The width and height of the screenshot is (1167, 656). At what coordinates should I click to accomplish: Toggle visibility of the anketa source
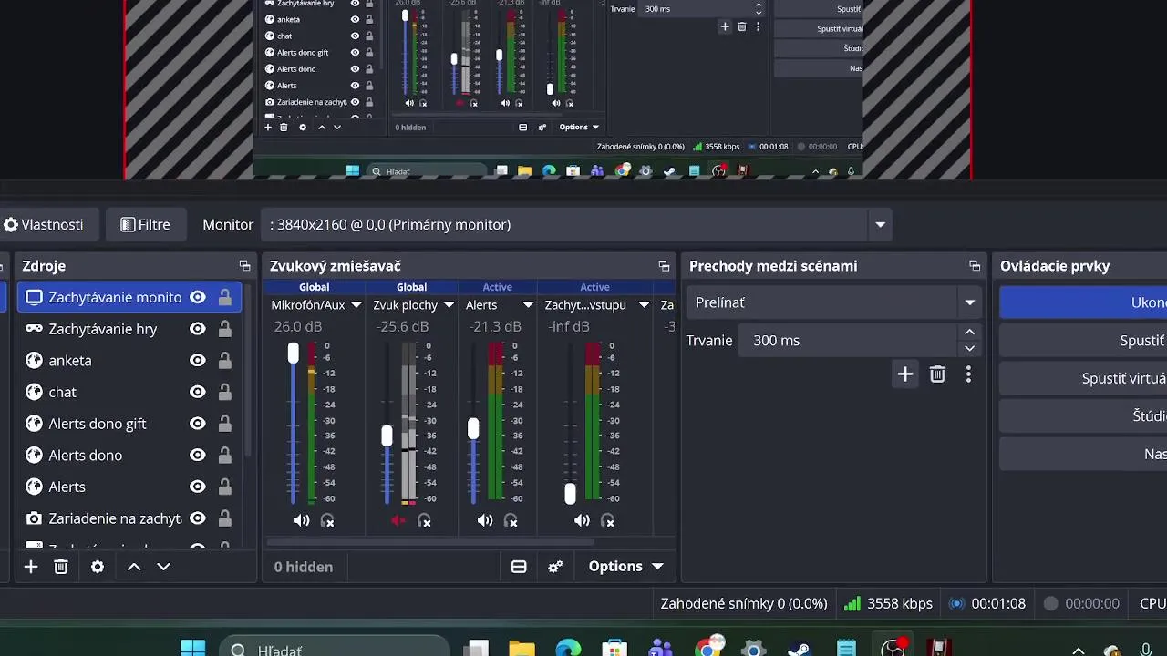pyautogui.click(x=198, y=361)
